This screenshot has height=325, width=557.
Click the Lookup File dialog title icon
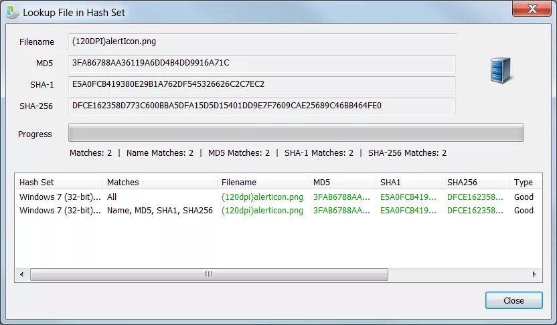pos(13,13)
